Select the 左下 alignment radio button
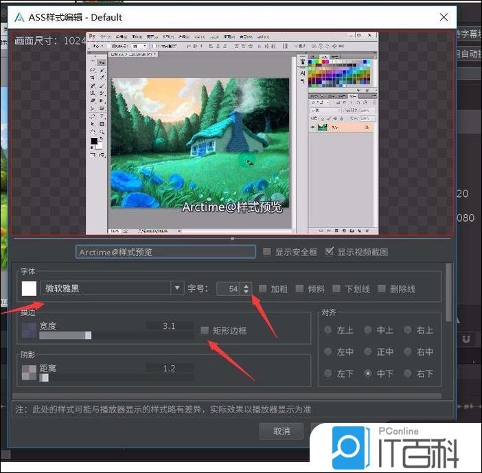The height and width of the screenshot is (473, 482). click(x=328, y=373)
